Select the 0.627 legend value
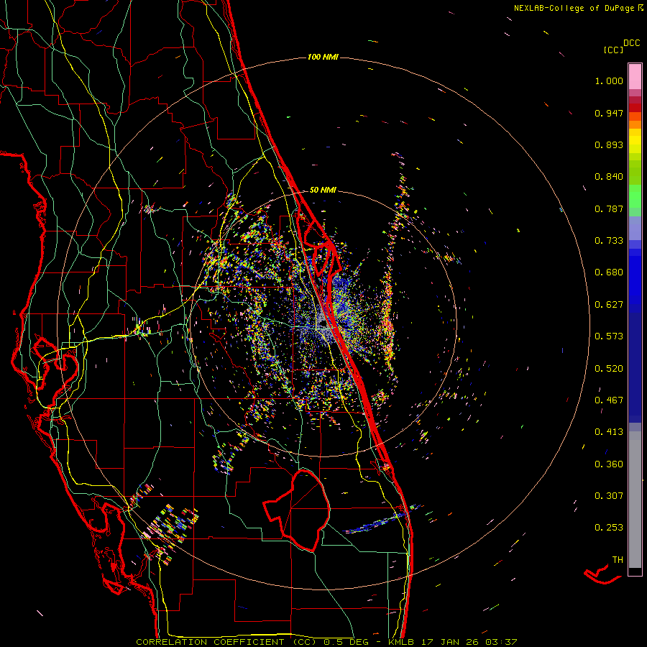The width and height of the screenshot is (647, 647). click(609, 305)
